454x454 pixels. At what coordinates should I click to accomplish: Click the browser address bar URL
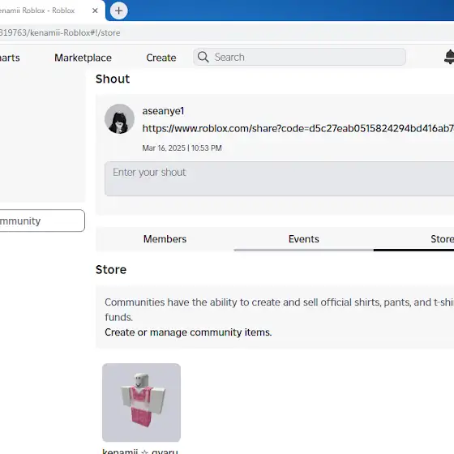pyautogui.click(x=59, y=32)
